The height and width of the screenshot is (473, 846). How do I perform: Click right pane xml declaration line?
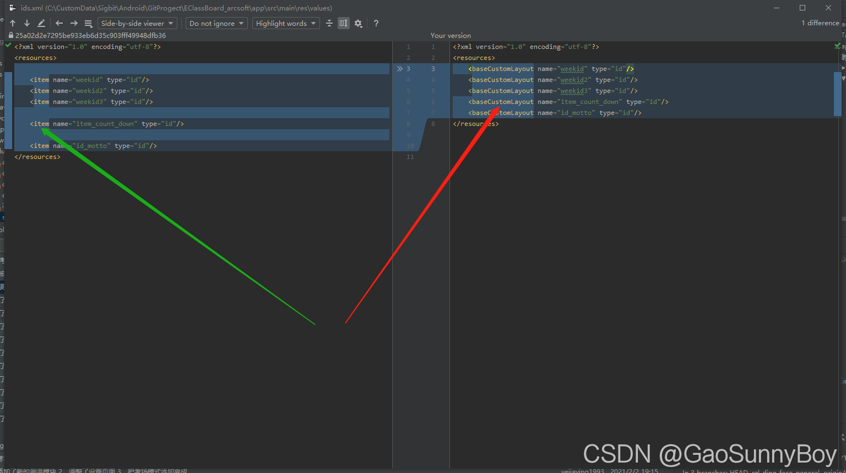click(x=526, y=47)
